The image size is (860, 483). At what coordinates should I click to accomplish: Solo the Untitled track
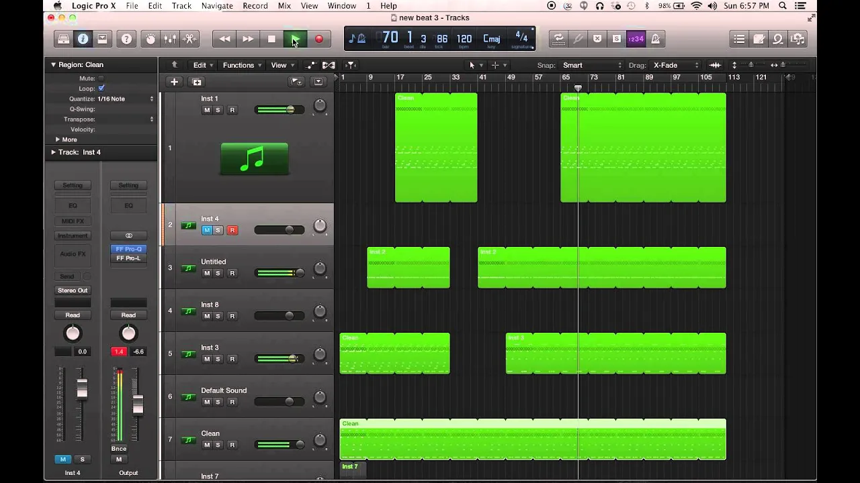pyautogui.click(x=218, y=273)
